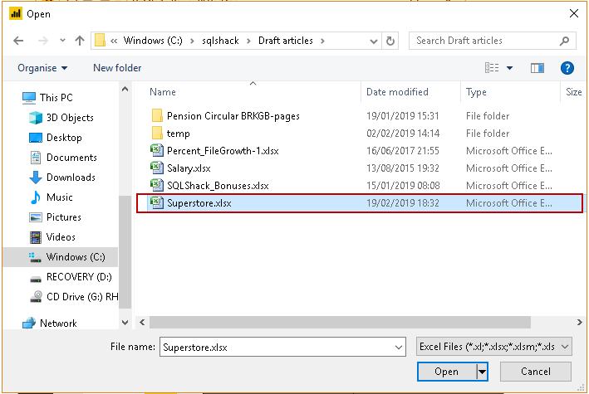589x394 pixels.
Task: Select the Salary.xlsx Excel file icon
Action: (155, 168)
